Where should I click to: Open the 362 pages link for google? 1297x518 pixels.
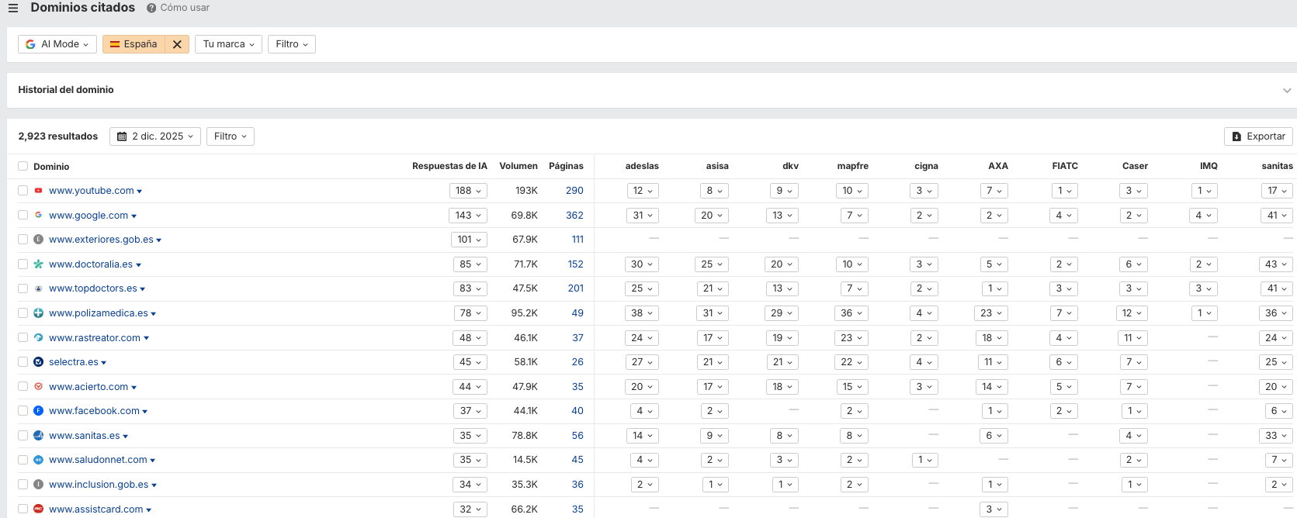point(574,216)
